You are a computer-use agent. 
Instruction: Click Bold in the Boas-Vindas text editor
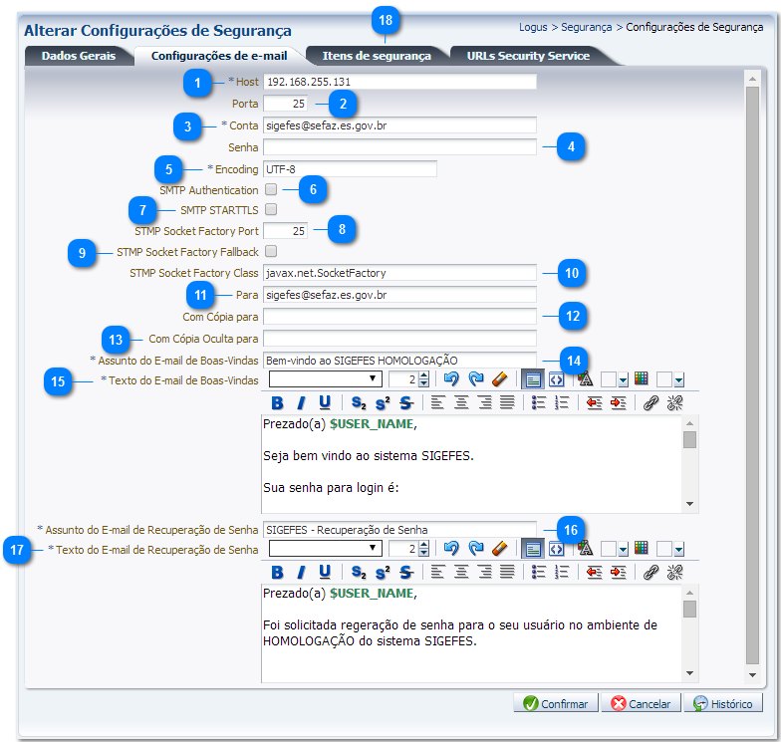[278, 403]
